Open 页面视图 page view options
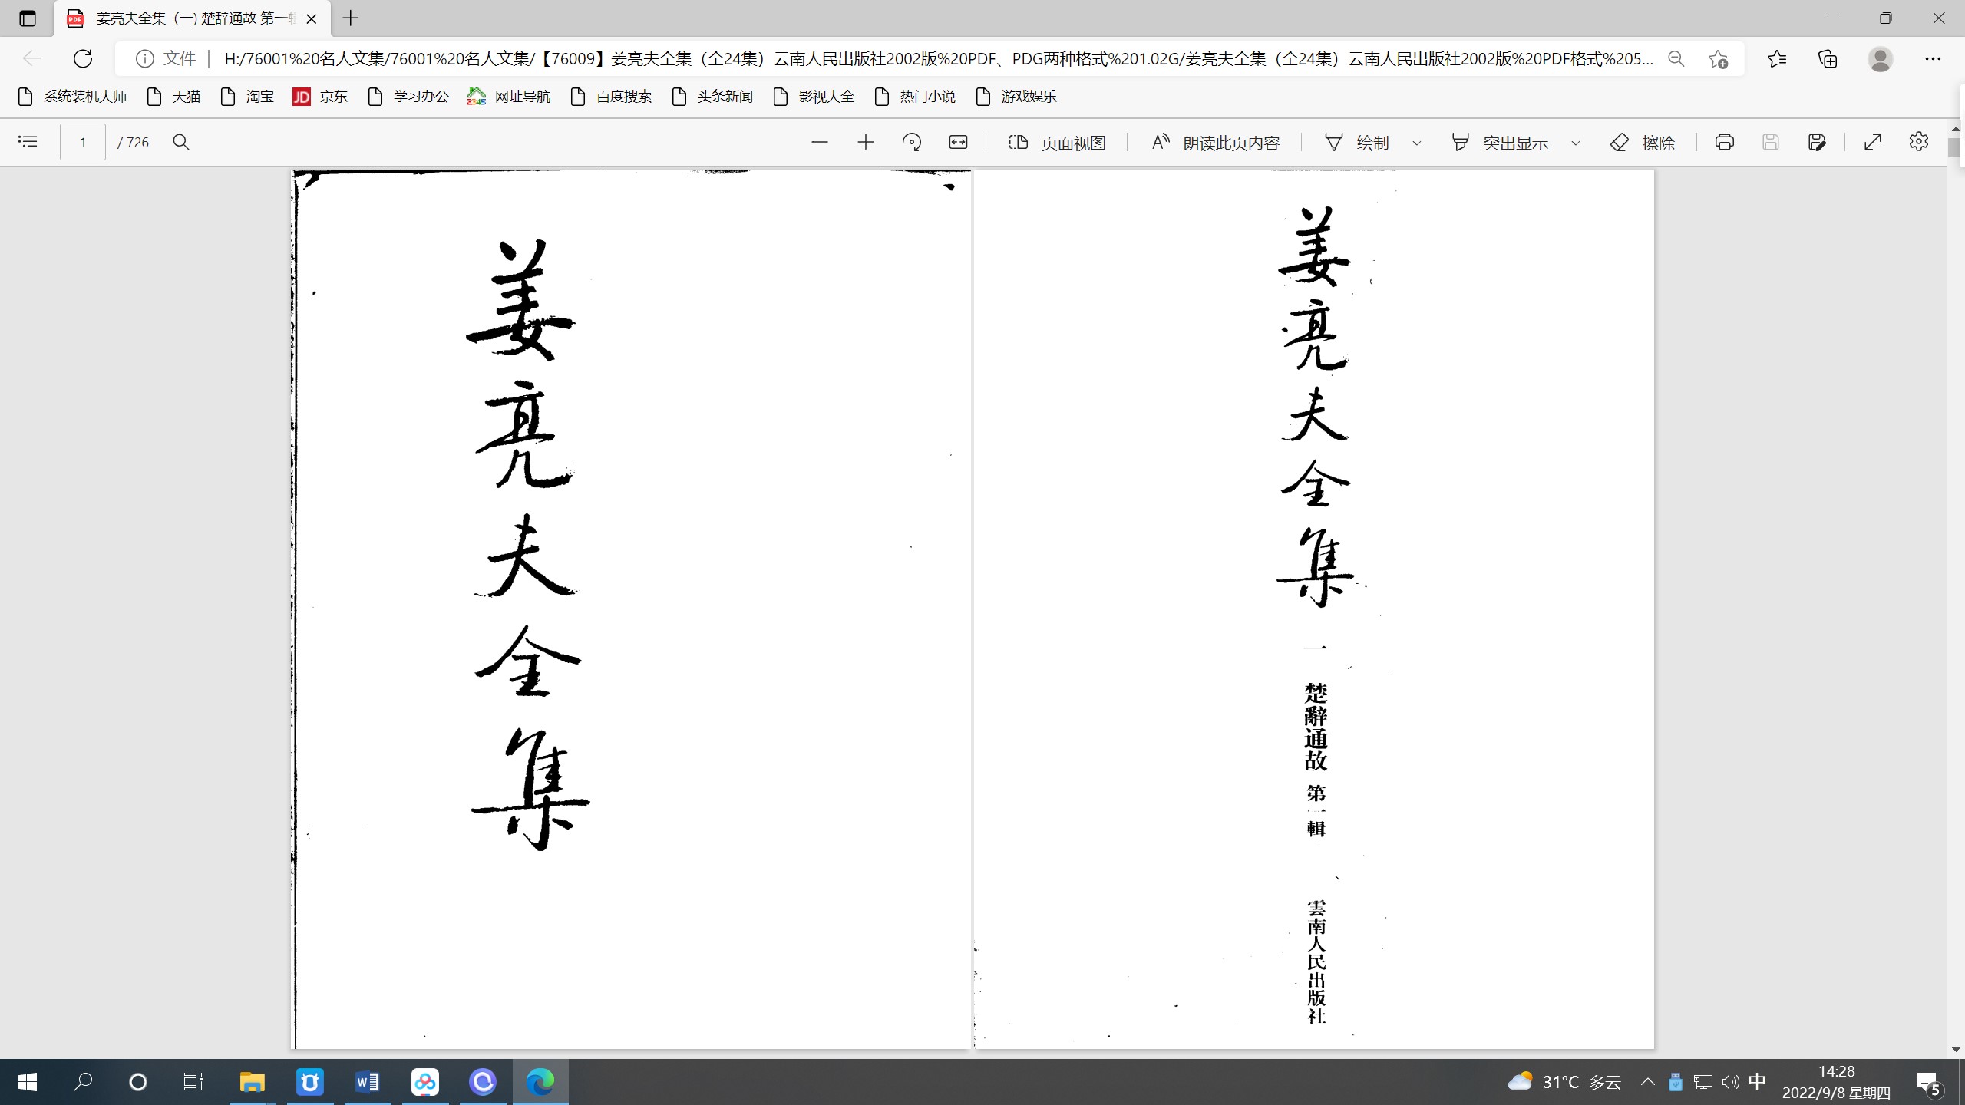Image resolution: width=1965 pixels, height=1105 pixels. coord(1057,143)
